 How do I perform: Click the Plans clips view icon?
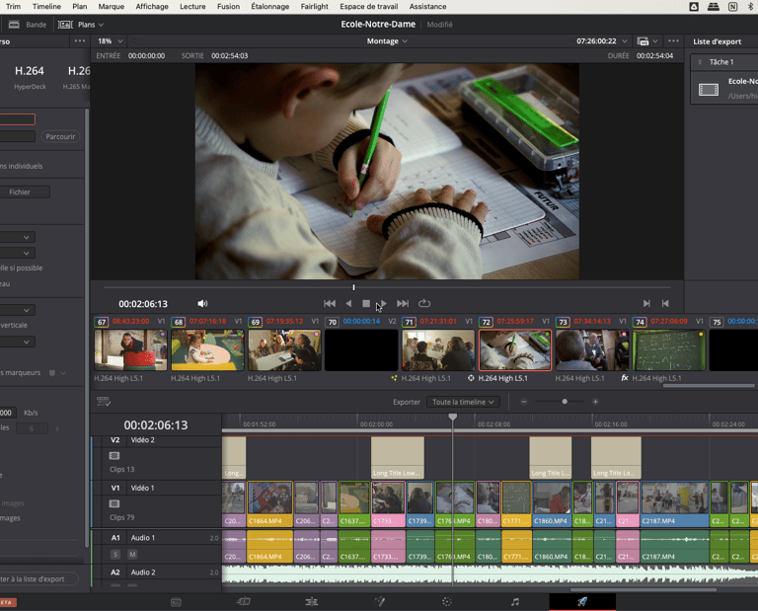65,25
